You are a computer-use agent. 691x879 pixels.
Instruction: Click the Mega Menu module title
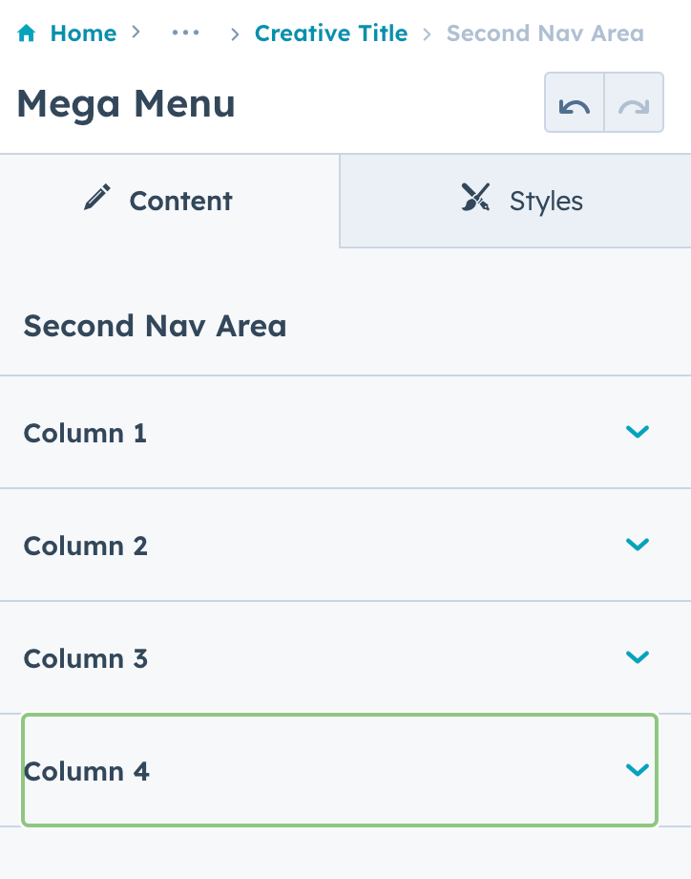point(126,103)
